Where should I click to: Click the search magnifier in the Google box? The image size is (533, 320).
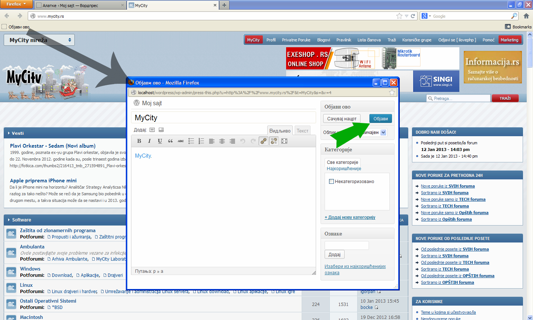point(514,16)
